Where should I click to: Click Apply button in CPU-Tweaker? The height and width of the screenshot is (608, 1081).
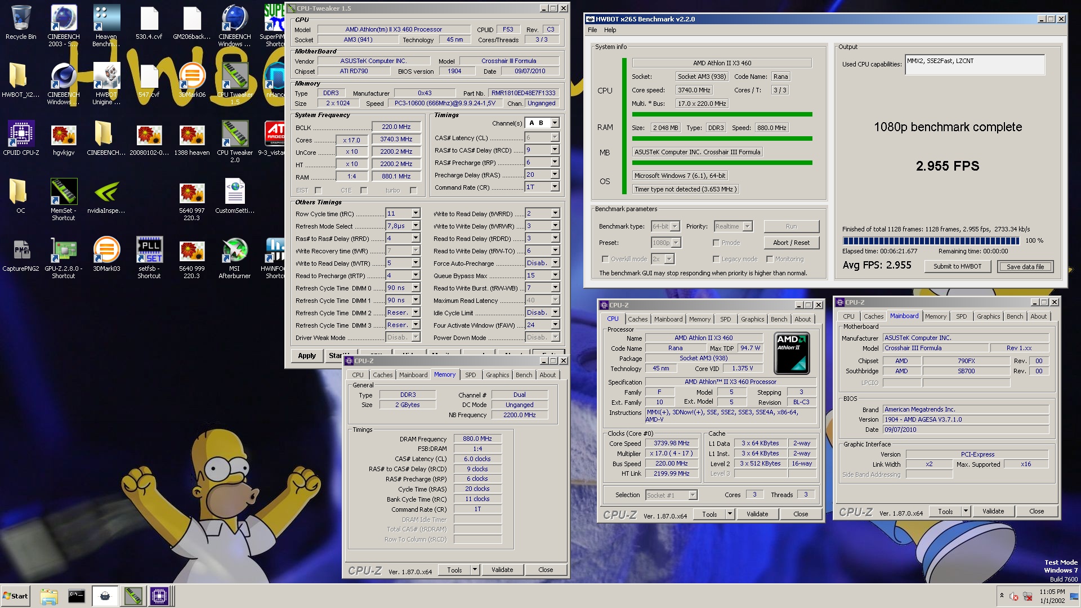point(307,356)
